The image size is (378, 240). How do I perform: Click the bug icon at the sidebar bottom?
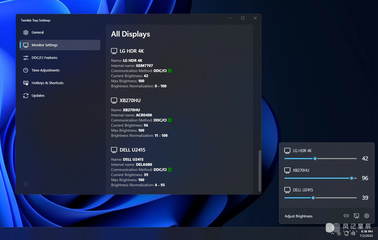(26, 184)
